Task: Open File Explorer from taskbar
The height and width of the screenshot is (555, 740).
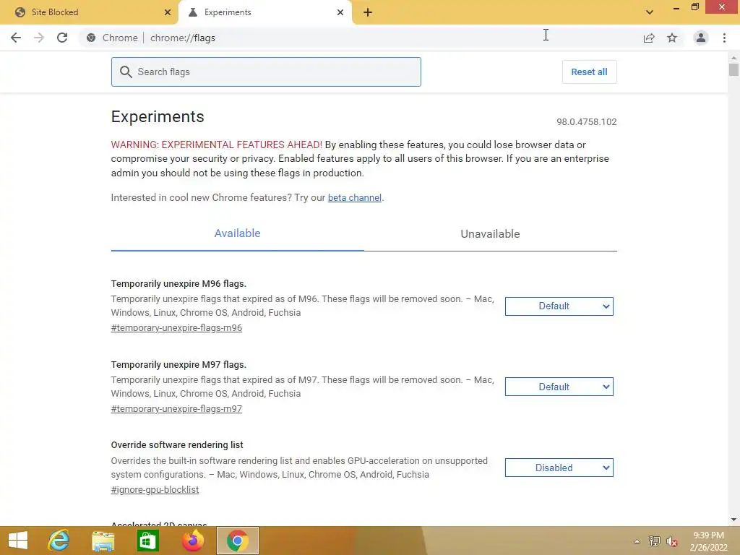Action: [103, 541]
